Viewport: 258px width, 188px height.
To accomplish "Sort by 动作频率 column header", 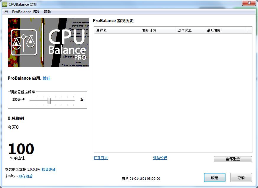I will point(190,30).
